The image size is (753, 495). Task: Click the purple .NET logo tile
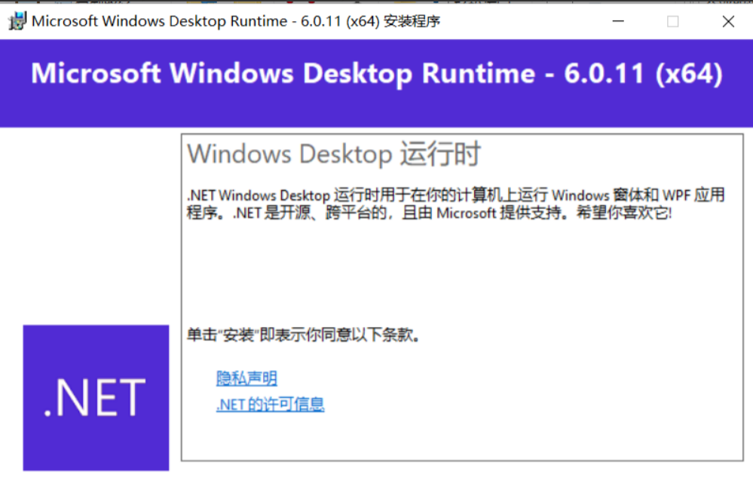96,398
